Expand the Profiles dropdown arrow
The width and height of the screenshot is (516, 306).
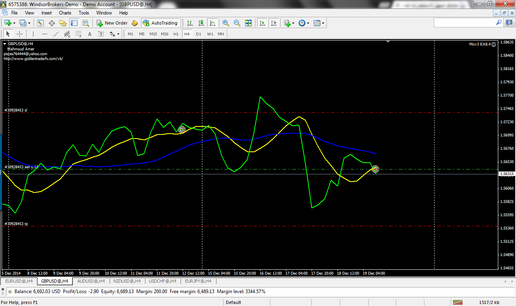[x=29, y=23]
